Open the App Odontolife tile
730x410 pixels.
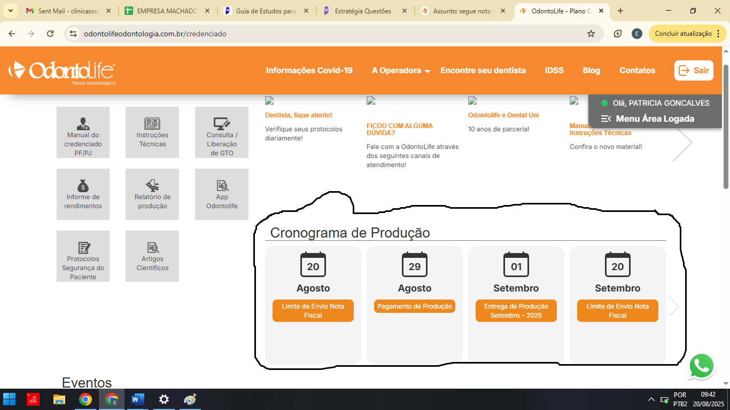click(x=222, y=194)
